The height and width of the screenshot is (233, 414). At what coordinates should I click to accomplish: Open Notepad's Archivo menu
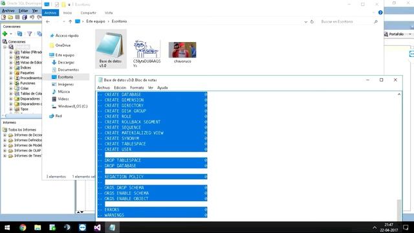click(x=103, y=88)
